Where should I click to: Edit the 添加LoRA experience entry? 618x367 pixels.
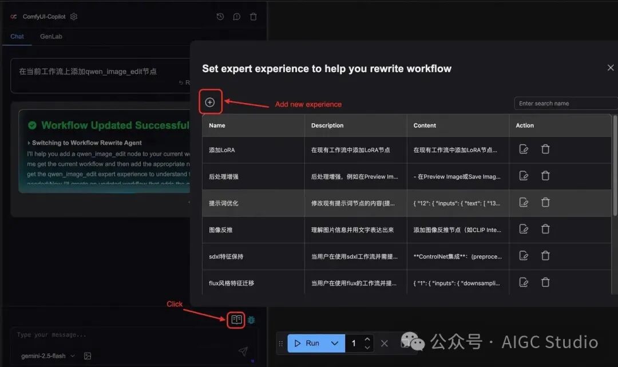point(523,149)
